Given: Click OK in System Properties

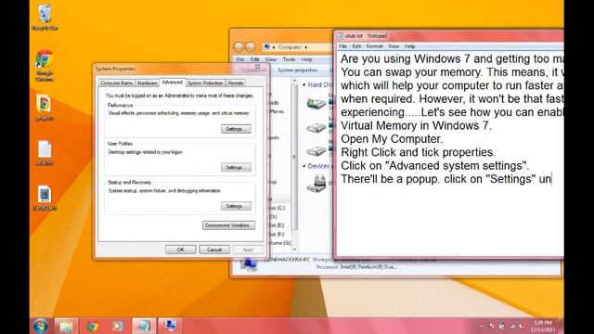Looking at the screenshot, I should (180, 250).
